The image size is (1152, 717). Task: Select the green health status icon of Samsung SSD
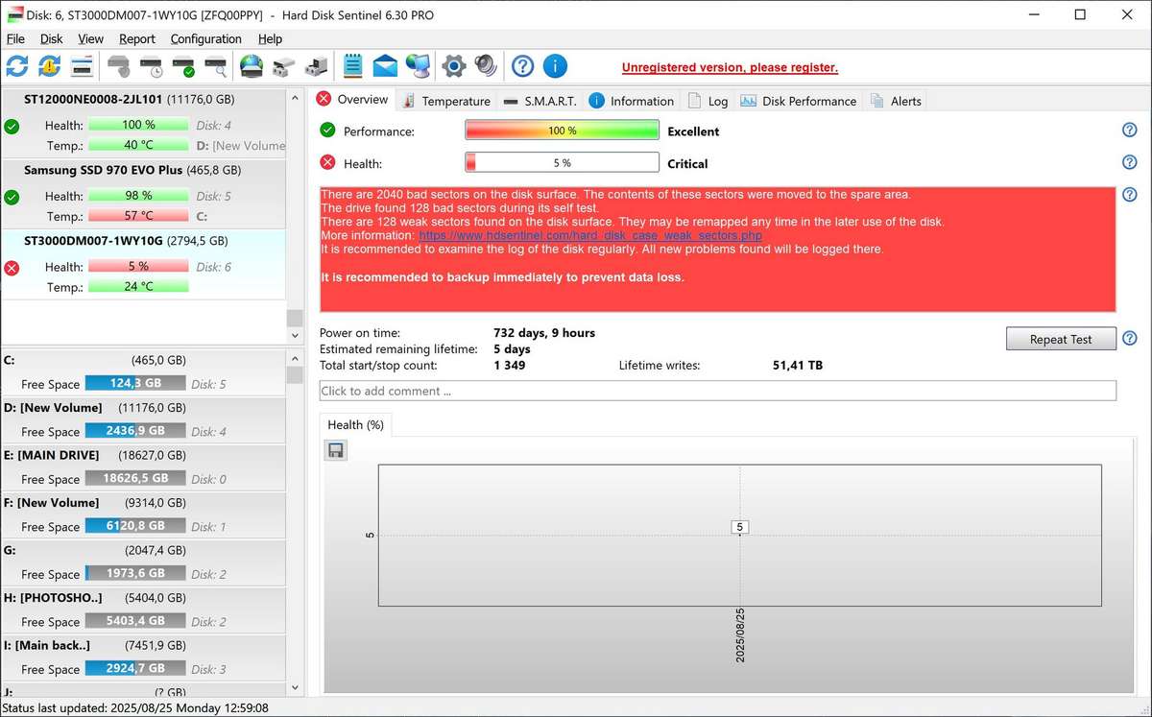11,196
